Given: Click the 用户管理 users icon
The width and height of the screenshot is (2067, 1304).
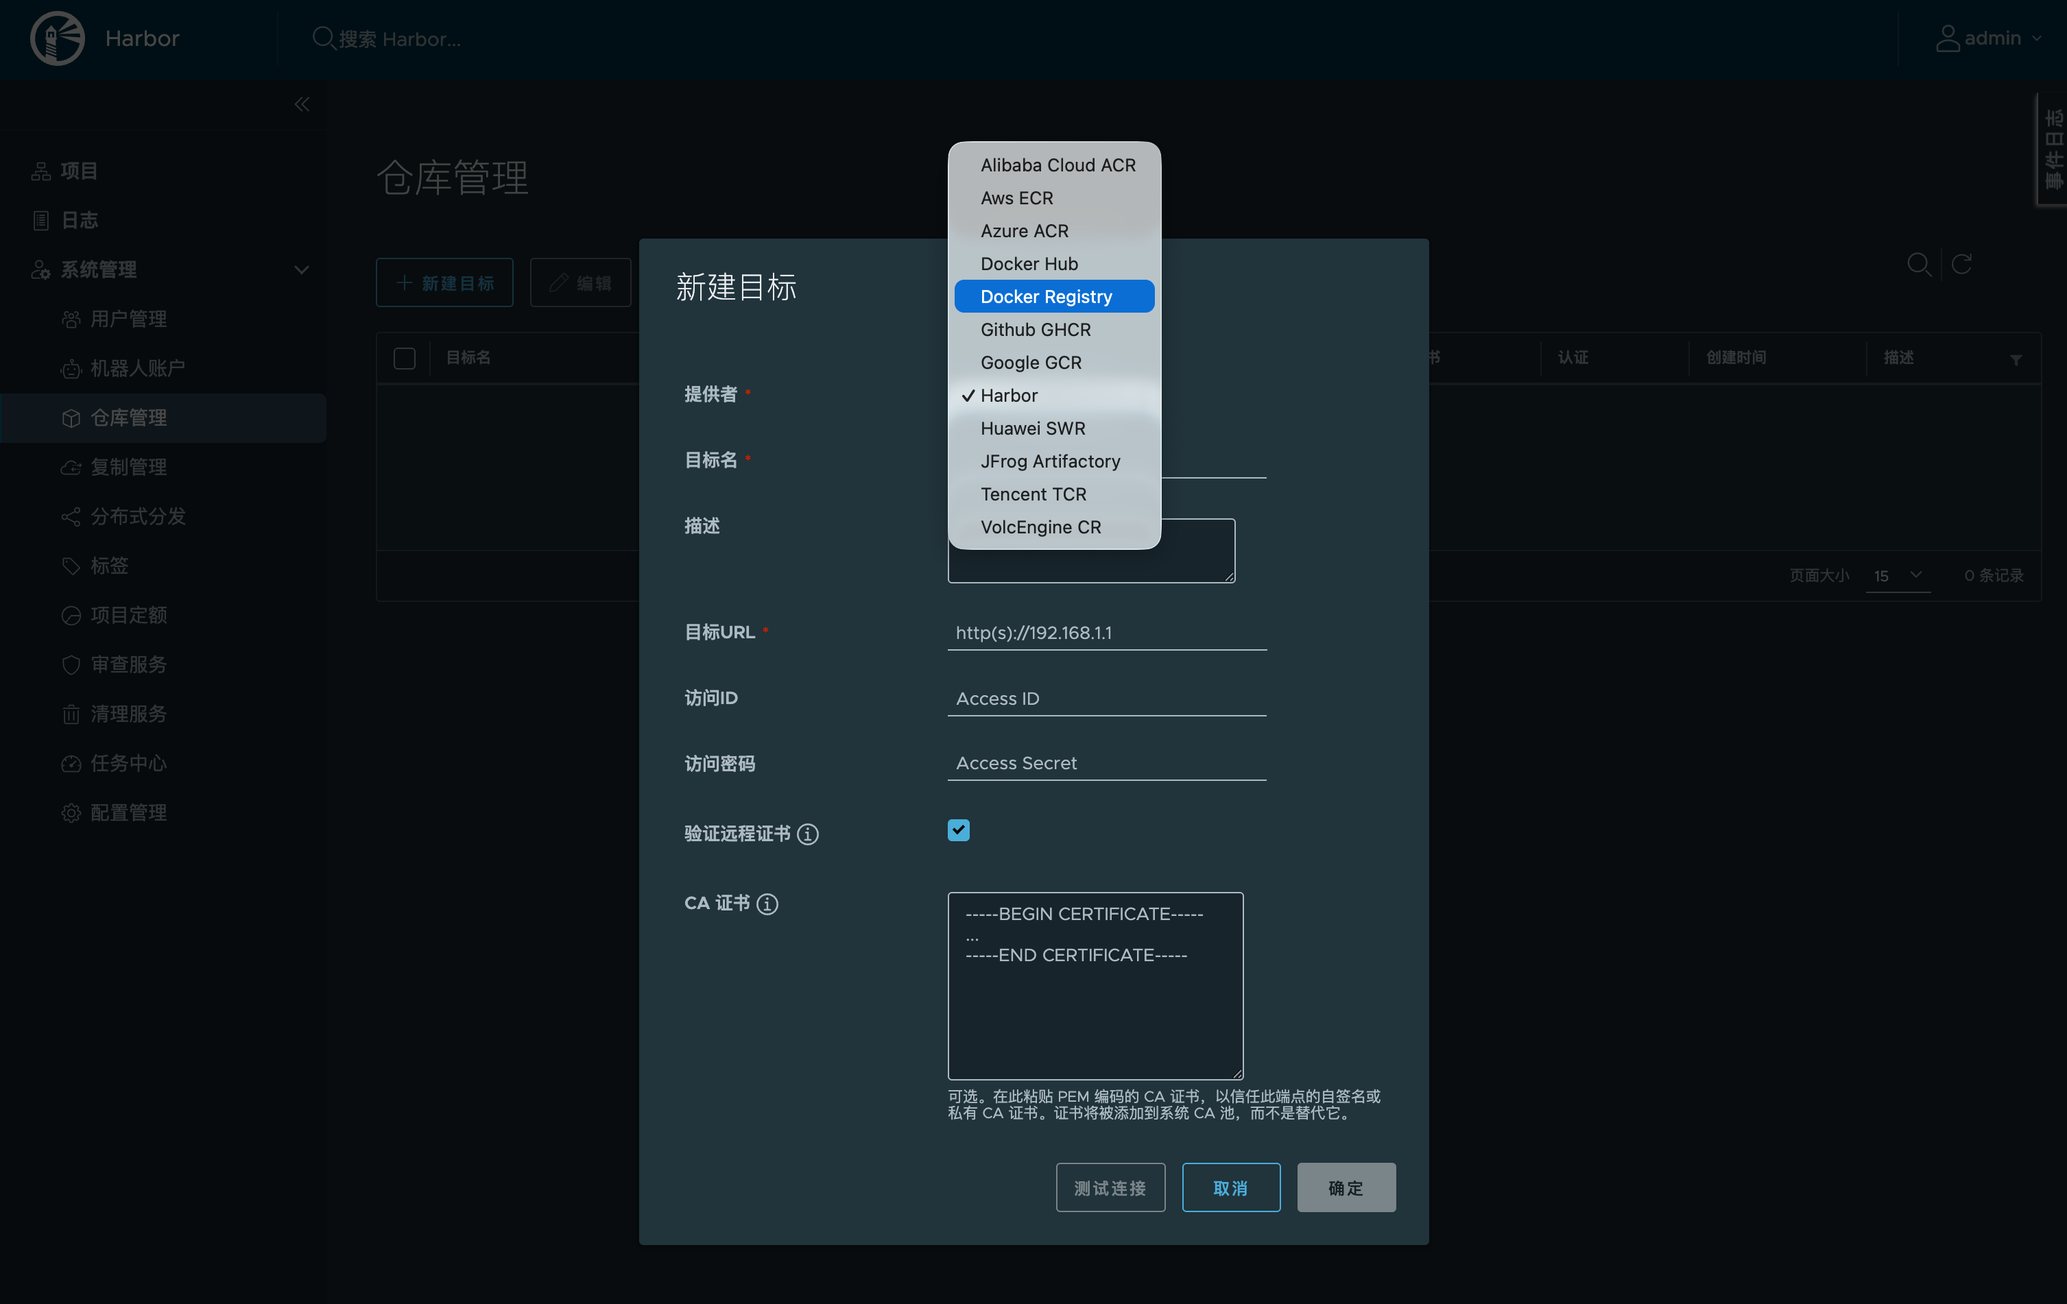Looking at the screenshot, I should coord(71,319).
